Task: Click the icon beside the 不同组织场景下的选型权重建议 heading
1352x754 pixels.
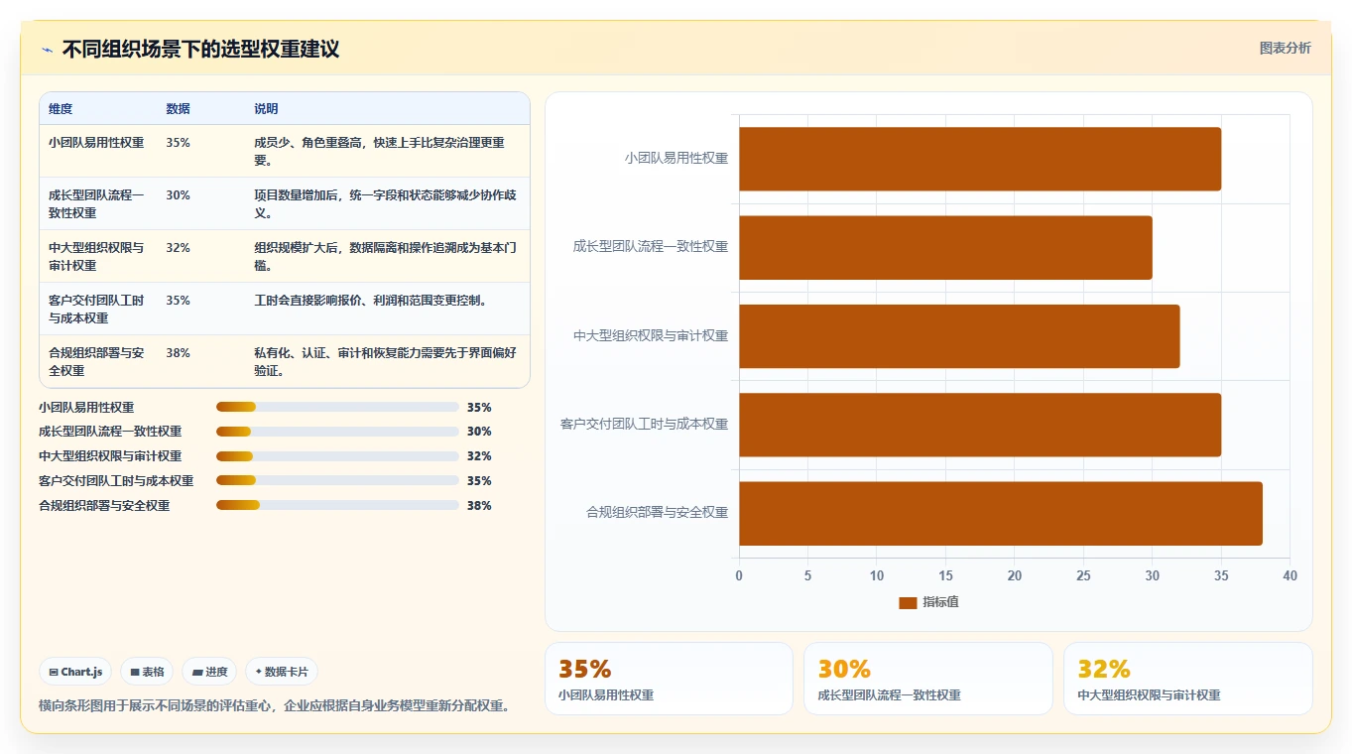Action: point(47,50)
